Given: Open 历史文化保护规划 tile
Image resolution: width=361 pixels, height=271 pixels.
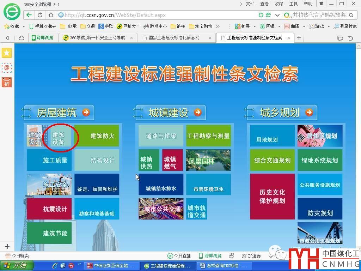Looking at the screenshot, I should [x=273, y=196].
